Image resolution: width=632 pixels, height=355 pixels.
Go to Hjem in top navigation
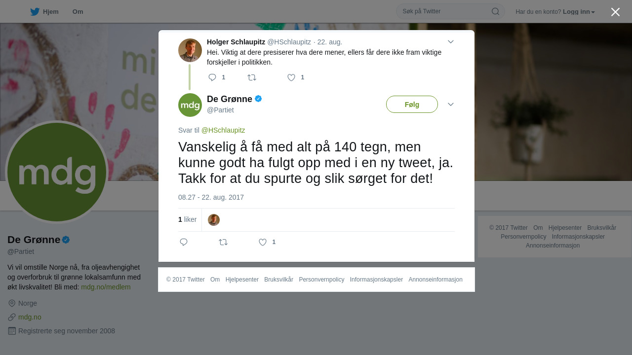(51, 12)
